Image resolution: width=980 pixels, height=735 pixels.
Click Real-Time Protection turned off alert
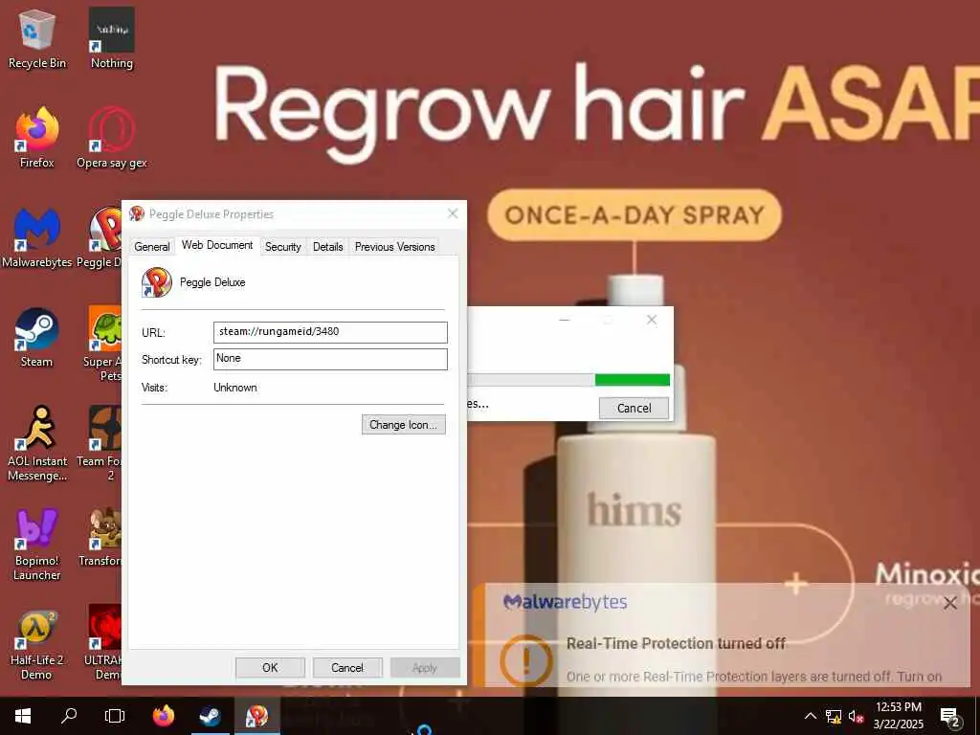point(676,643)
